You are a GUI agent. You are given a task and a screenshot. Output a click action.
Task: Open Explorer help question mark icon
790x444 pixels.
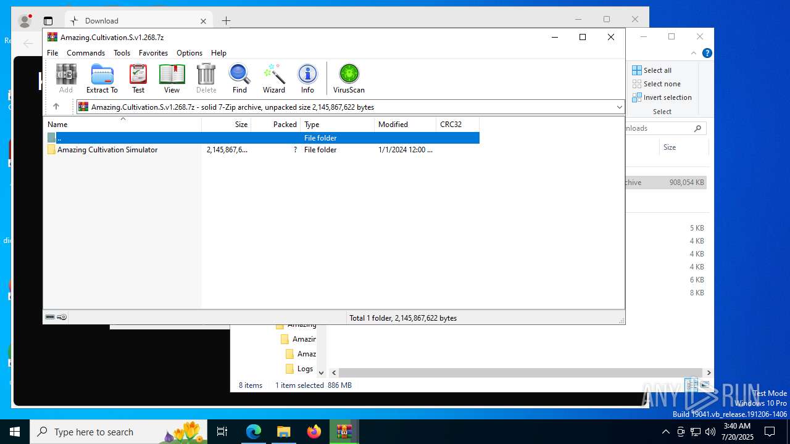707,53
